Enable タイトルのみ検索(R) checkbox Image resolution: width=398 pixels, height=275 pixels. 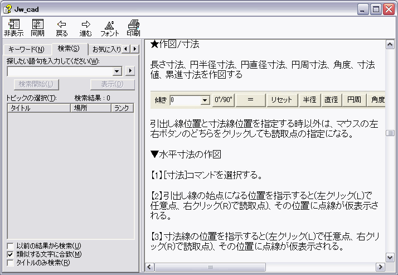[x=11, y=263]
